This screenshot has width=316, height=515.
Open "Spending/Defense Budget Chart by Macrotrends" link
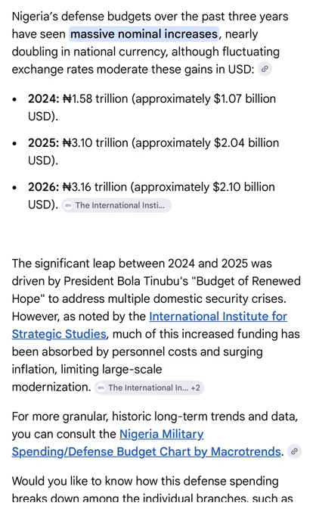[x=147, y=451]
